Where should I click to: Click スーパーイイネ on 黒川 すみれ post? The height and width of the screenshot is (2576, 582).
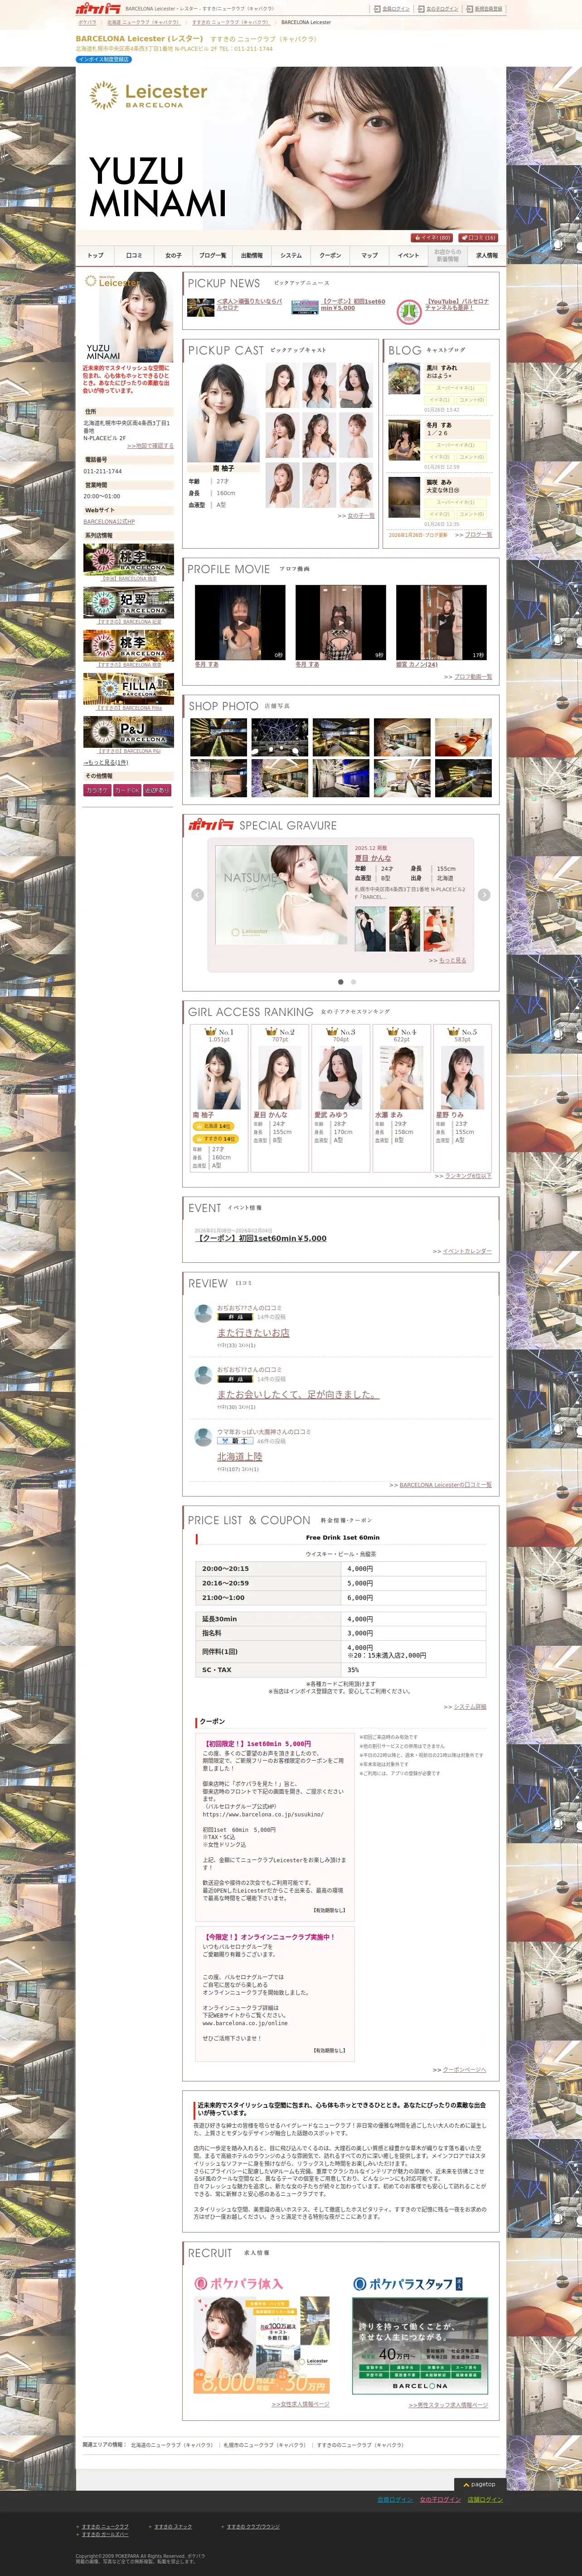tap(455, 388)
